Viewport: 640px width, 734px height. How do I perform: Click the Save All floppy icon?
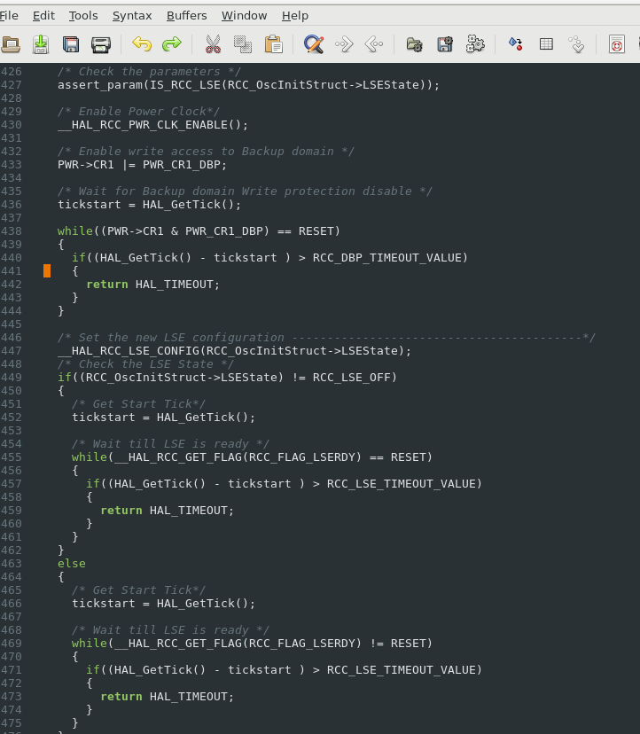pos(71,44)
